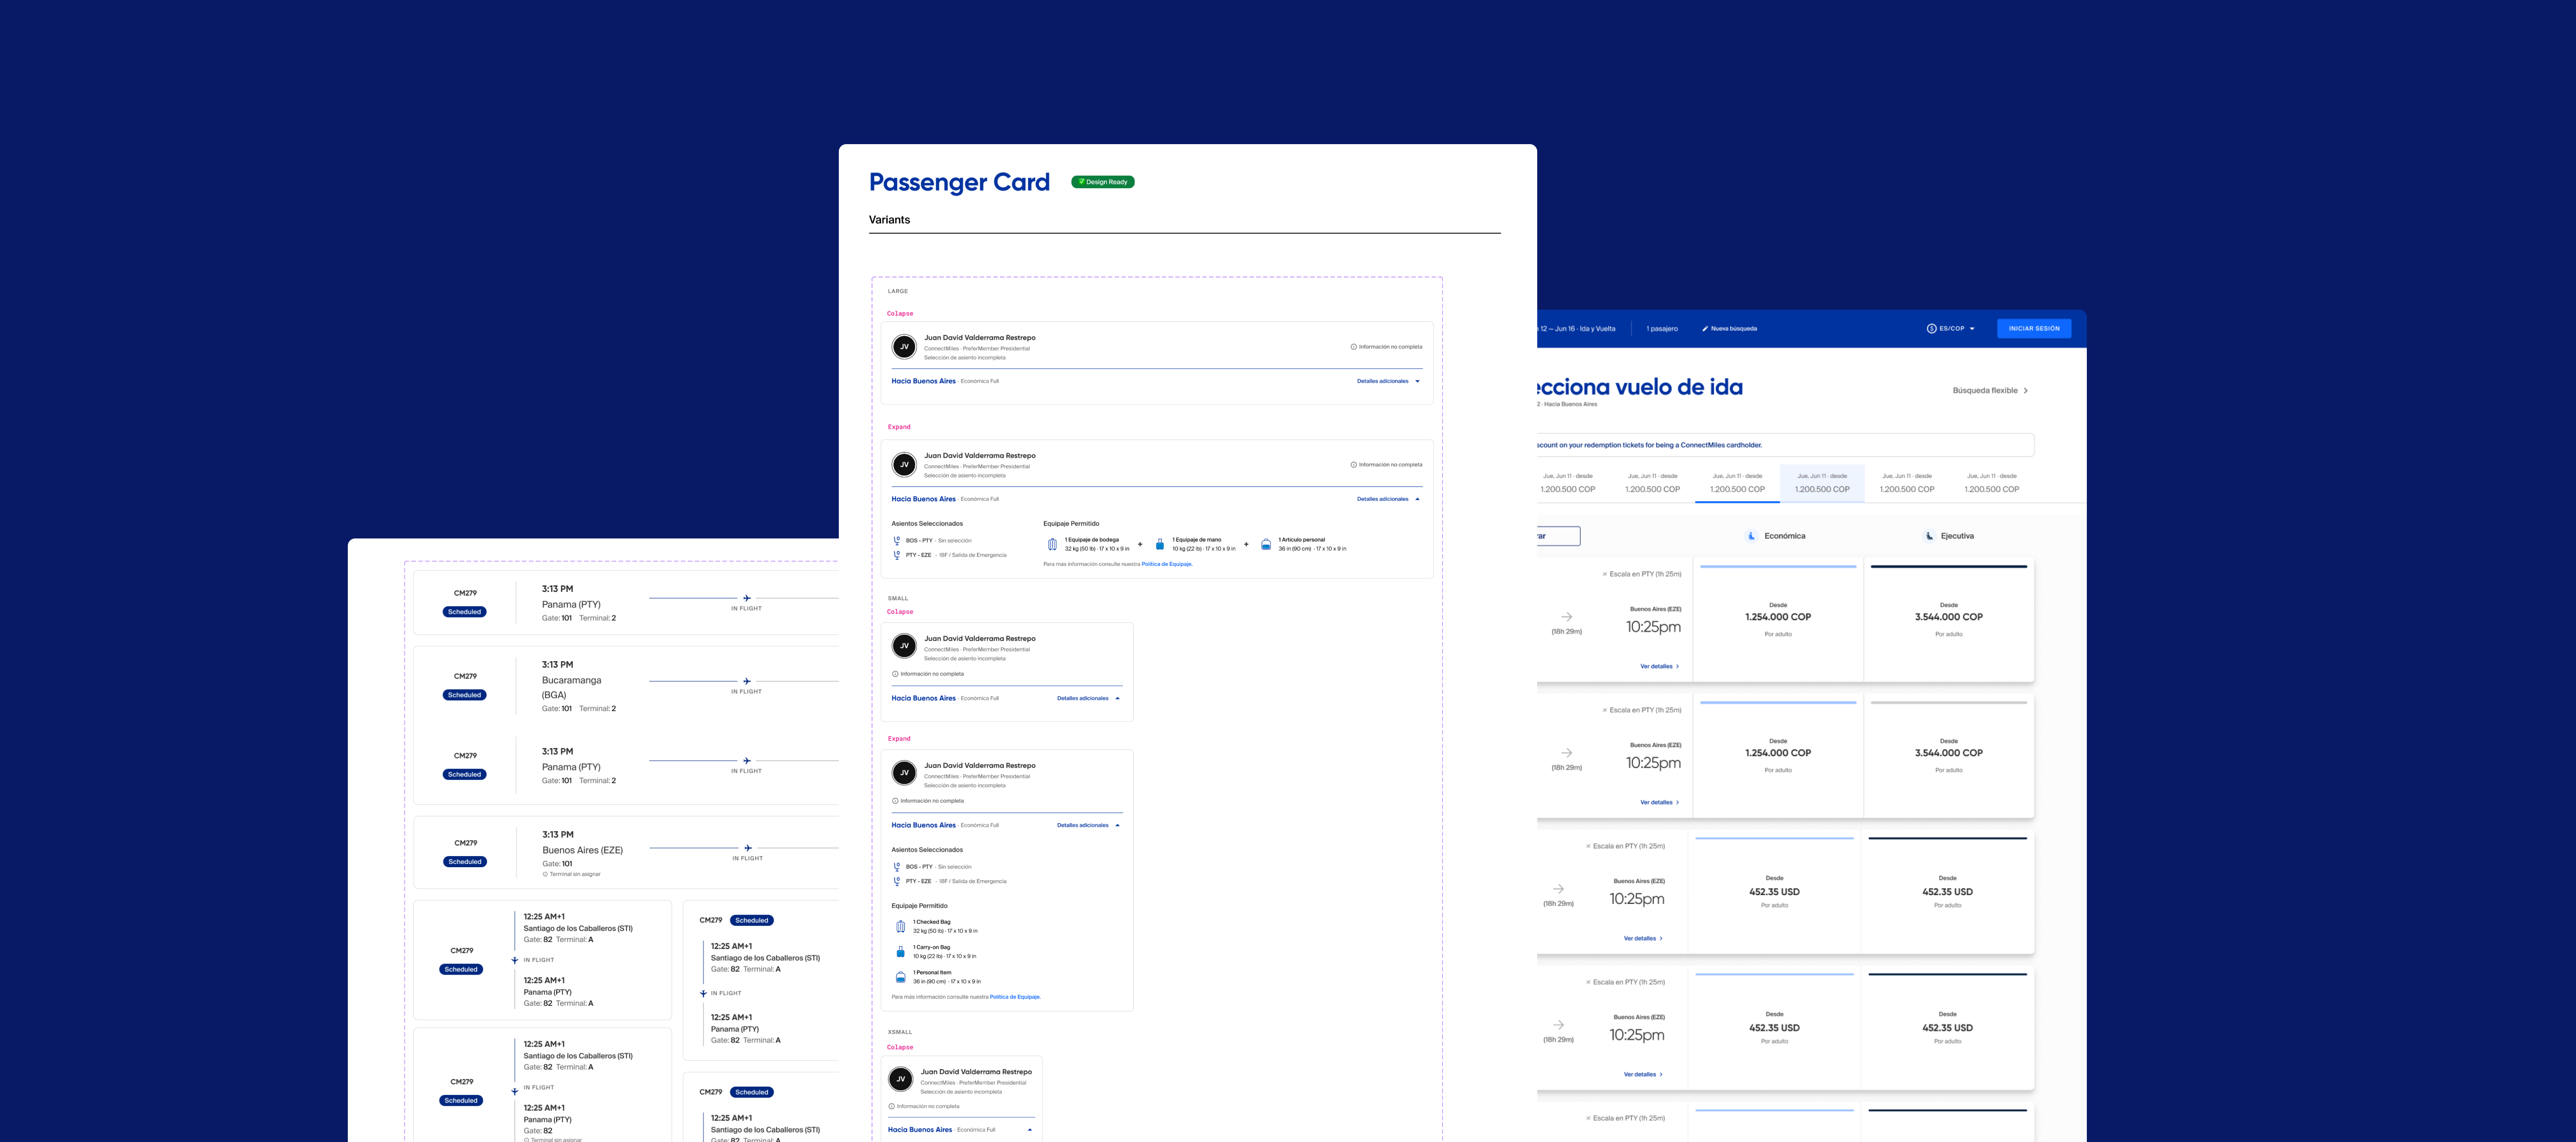The width and height of the screenshot is (2576, 1142).
Task: Select the shaded Jue, Jun 11 date tab
Action: pyautogui.click(x=1822, y=483)
